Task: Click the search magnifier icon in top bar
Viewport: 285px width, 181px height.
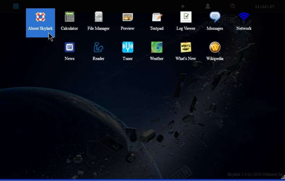Action: tap(232, 6)
